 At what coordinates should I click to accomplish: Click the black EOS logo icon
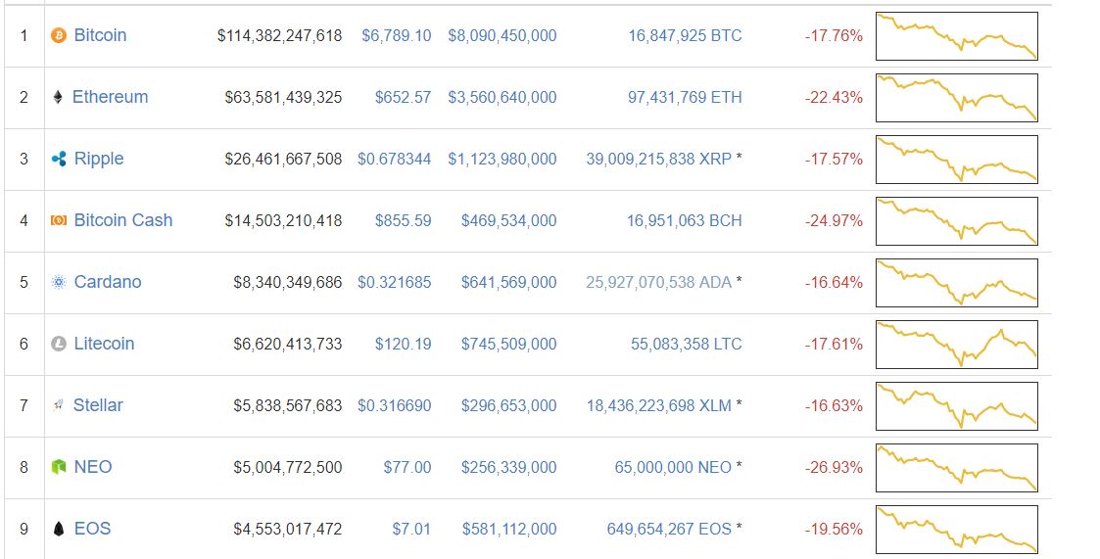click(59, 529)
